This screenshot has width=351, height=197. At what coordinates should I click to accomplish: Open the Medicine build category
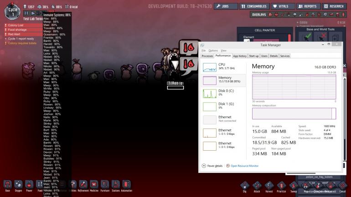pos(94,186)
